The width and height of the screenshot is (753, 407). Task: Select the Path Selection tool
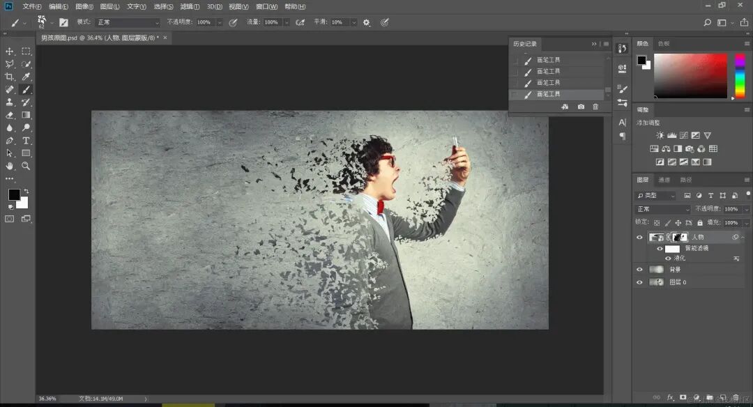(x=10, y=153)
